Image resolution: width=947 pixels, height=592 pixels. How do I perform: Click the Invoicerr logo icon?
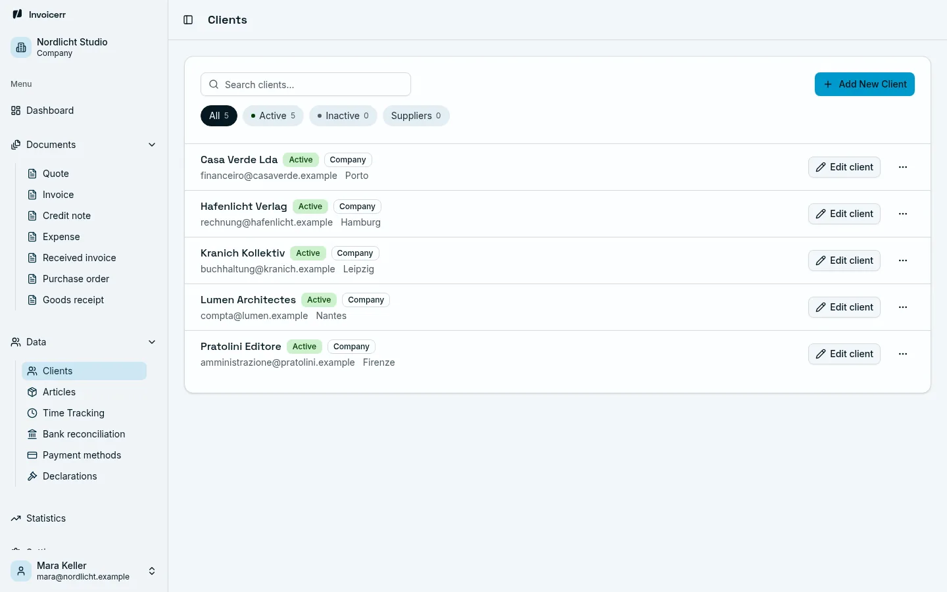pos(17,14)
